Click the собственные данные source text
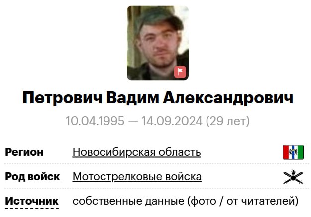The height and width of the screenshot is (217, 311). click(x=128, y=201)
